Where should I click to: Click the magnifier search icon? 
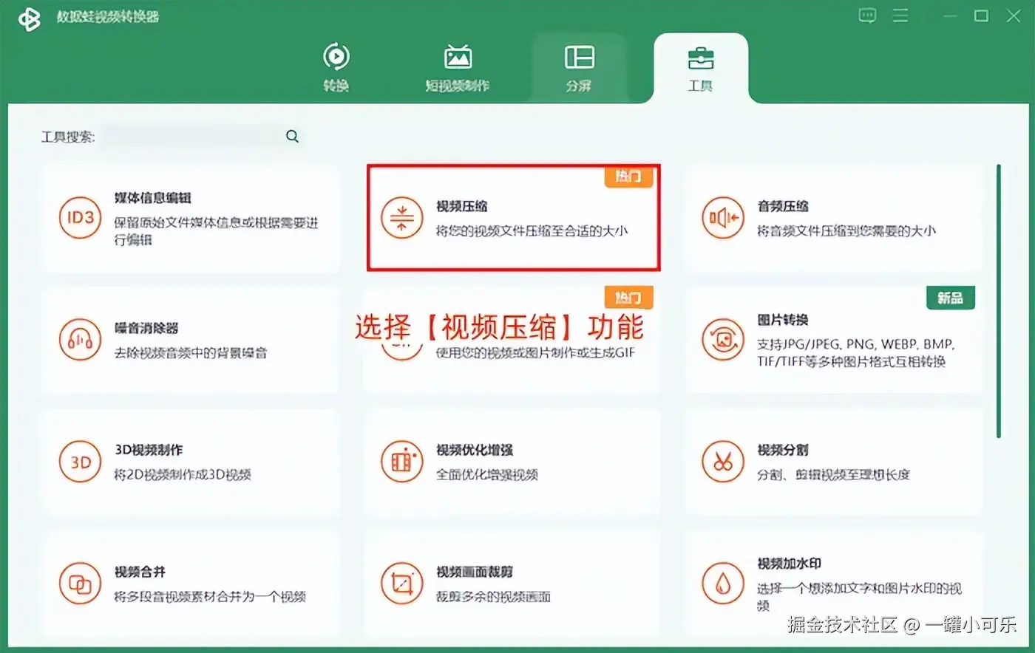point(293,137)
